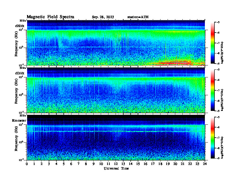Click the x-axis tick label "23"
Screen dimensions: 244x188
(197, 164)
